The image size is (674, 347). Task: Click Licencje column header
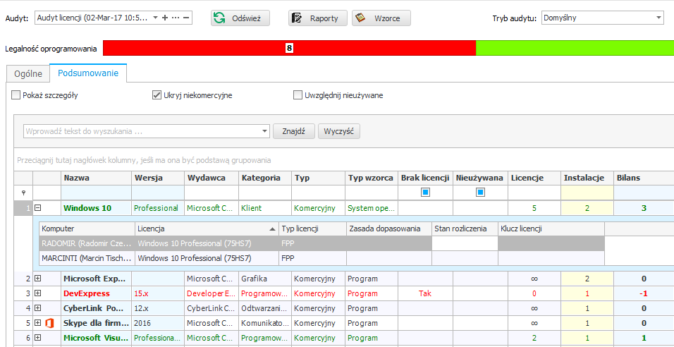tap(534, 178)
